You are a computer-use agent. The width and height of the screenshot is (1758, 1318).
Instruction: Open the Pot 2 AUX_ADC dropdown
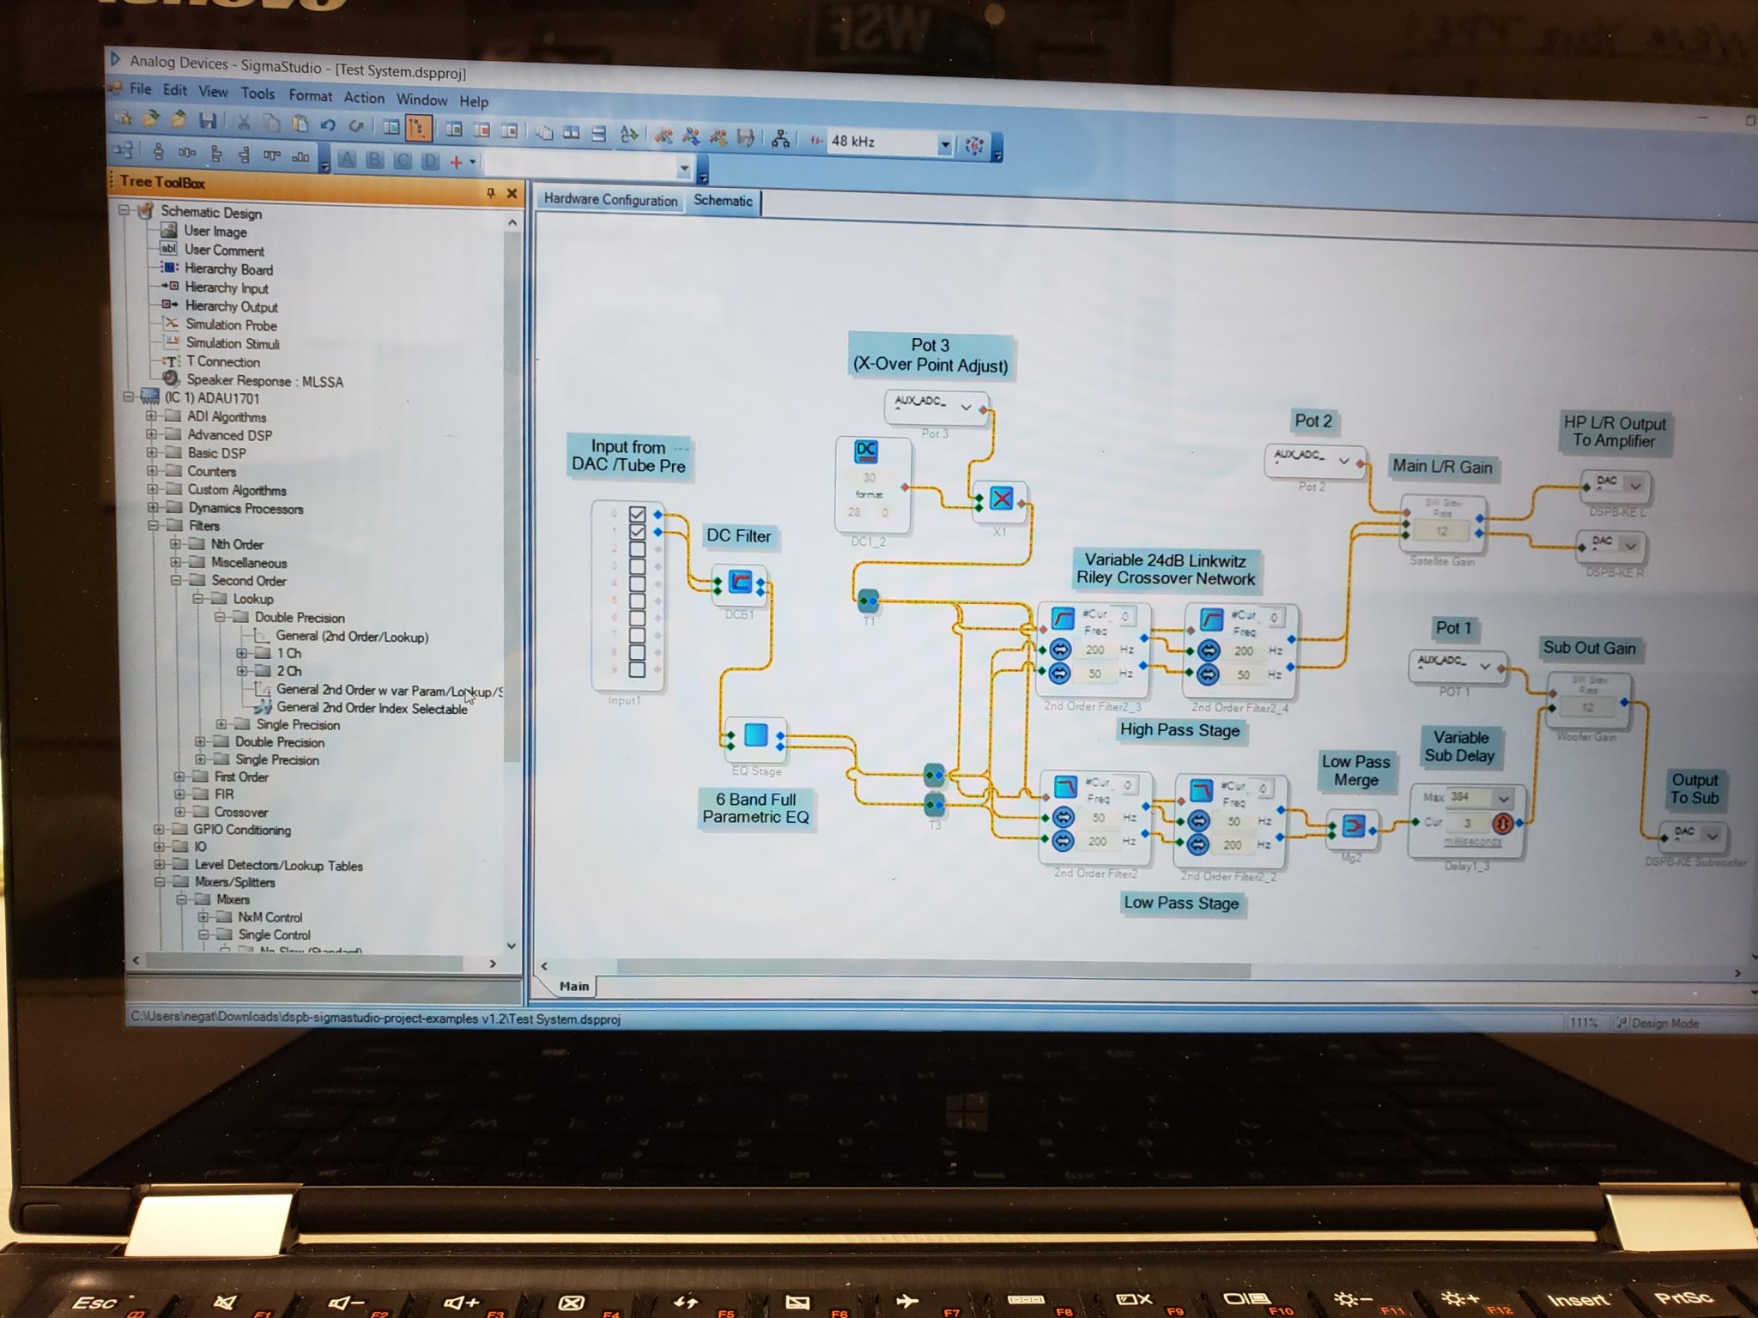(x=1344, y=461)
